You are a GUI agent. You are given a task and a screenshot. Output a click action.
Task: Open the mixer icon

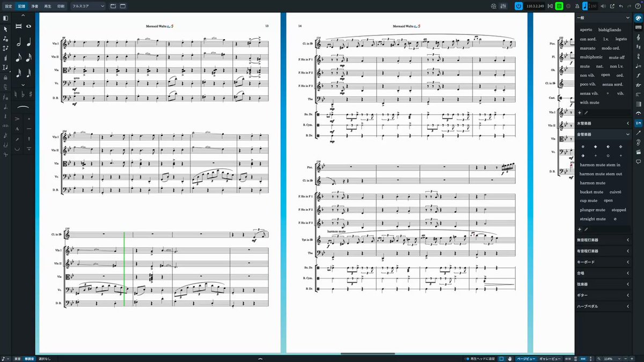[x=503, y=6]
